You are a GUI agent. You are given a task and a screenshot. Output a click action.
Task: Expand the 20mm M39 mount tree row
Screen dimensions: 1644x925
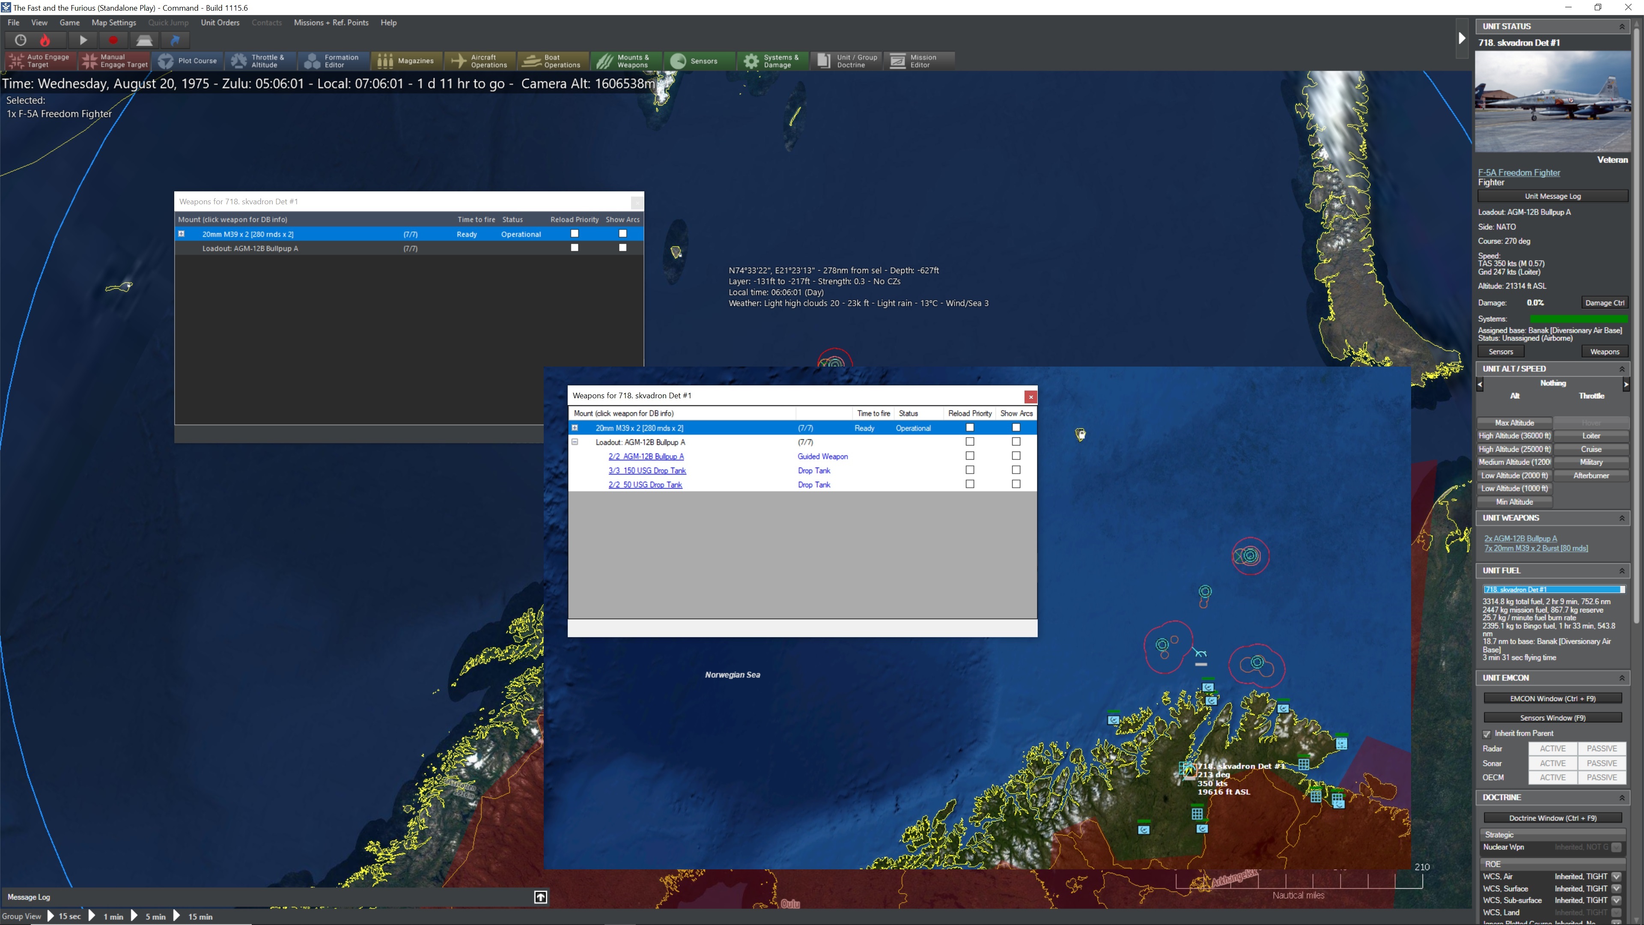point(575,428)
